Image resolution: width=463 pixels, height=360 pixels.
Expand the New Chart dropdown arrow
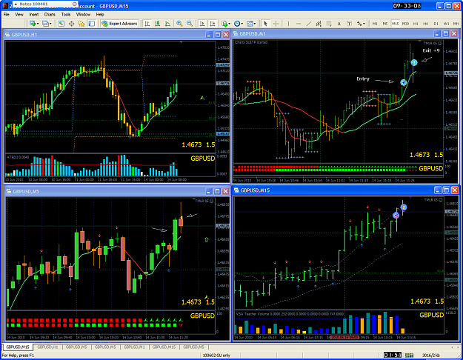tap(38, 24)
